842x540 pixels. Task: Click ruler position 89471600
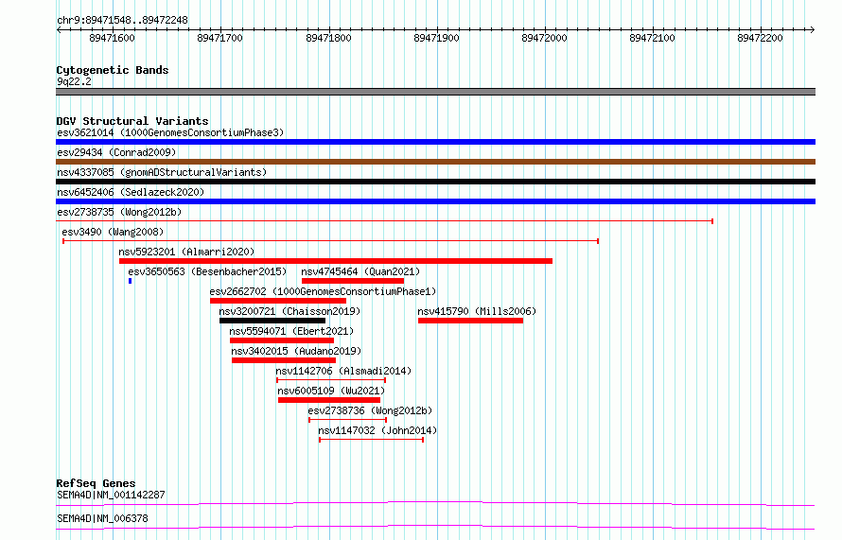112,38
